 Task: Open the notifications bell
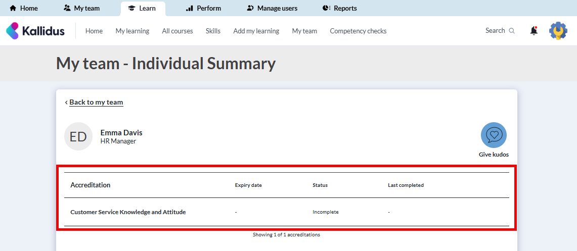point(534,31)
